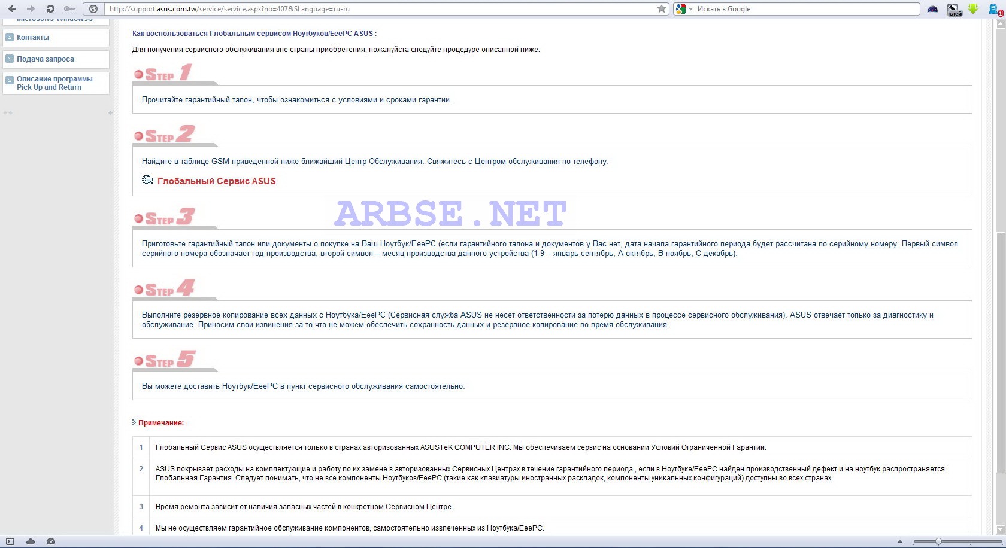Click the vertical scrollbar thumb
The width and height of the screenshot is (1006, 548).
pyautogui.click(x=1000, y=352)
